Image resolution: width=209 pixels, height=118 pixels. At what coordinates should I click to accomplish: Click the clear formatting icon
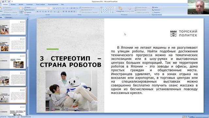tap(60, 8)
